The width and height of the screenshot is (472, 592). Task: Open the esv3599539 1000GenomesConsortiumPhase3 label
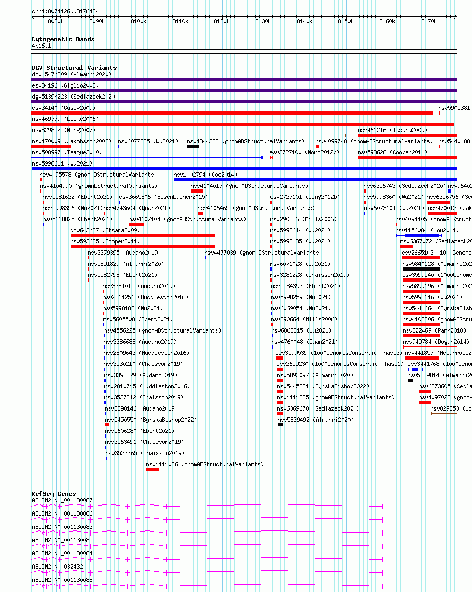click(x=339, y=353)
